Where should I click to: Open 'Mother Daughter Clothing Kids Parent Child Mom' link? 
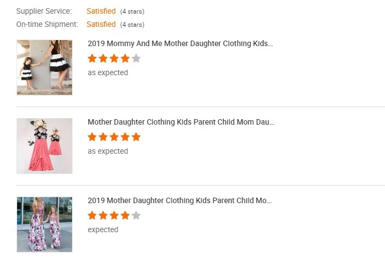[181, 122]
